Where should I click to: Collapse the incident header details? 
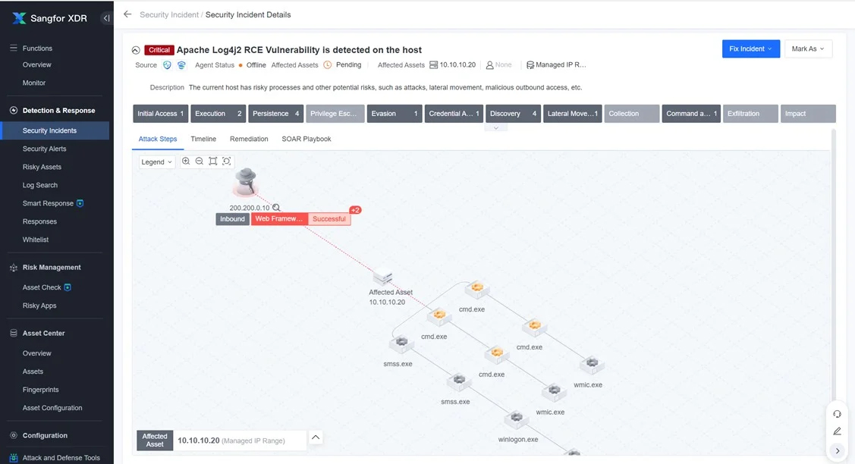point(136,50)
